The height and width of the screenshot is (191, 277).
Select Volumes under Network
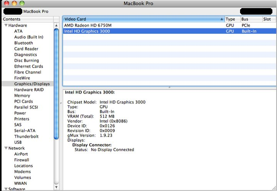pos(22,178)
